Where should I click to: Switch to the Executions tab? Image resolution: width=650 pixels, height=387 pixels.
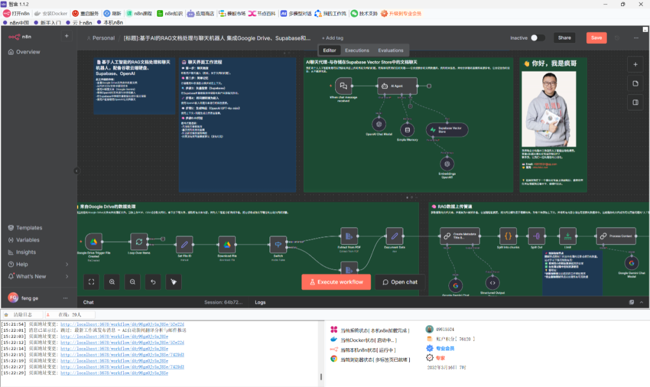click(357, 50)
